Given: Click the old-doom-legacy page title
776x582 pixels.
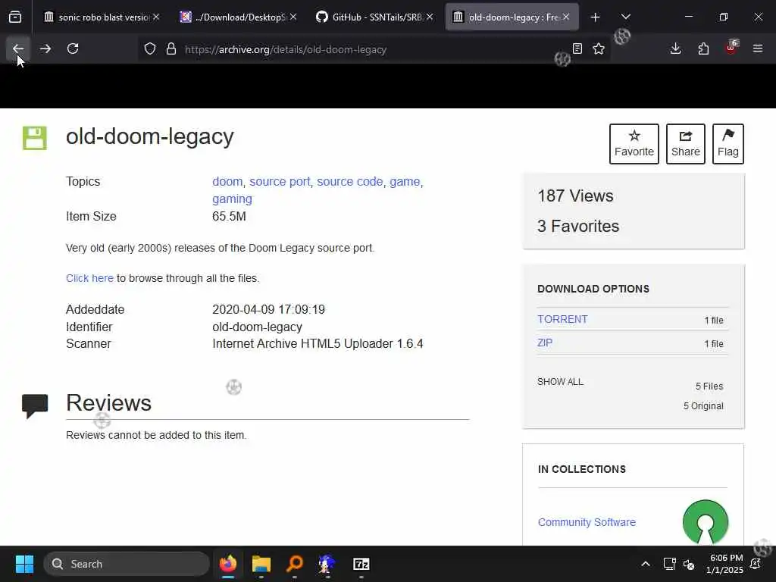Looking at the screenshot, I should (x=150, y=136).
